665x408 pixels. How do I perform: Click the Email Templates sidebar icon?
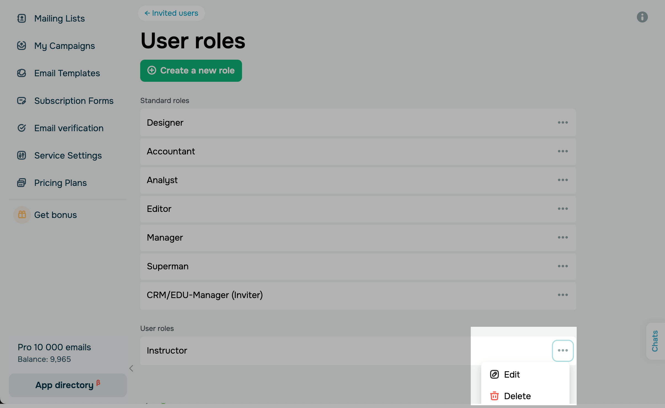tap(22, 73)
